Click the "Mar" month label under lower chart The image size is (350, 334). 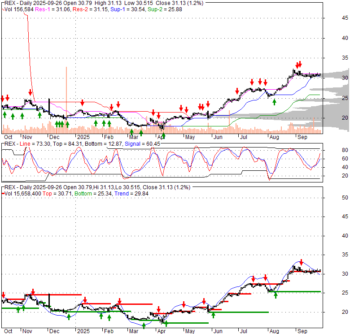134,331
